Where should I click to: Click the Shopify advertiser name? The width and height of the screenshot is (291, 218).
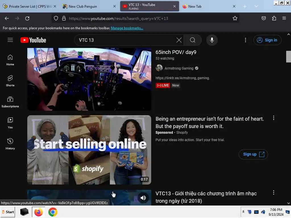tap(182, 132)
